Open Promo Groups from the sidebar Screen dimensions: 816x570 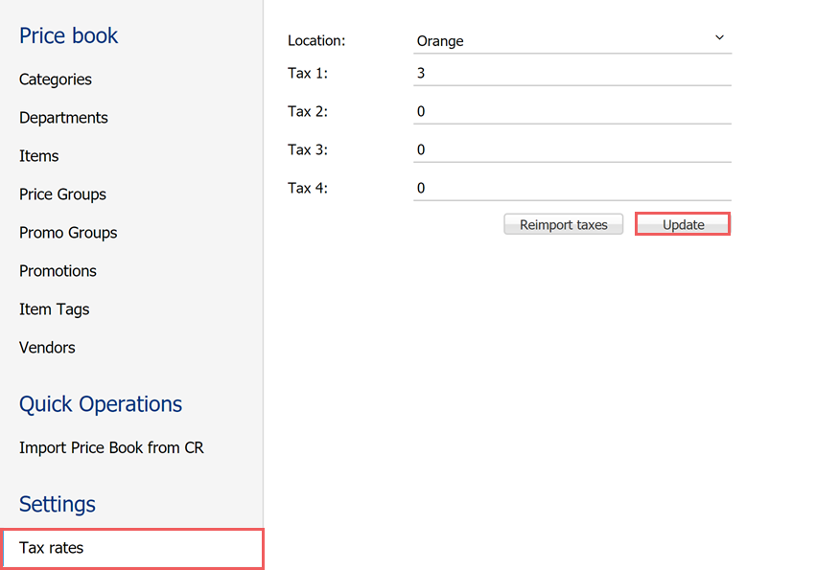pos(68,233)
